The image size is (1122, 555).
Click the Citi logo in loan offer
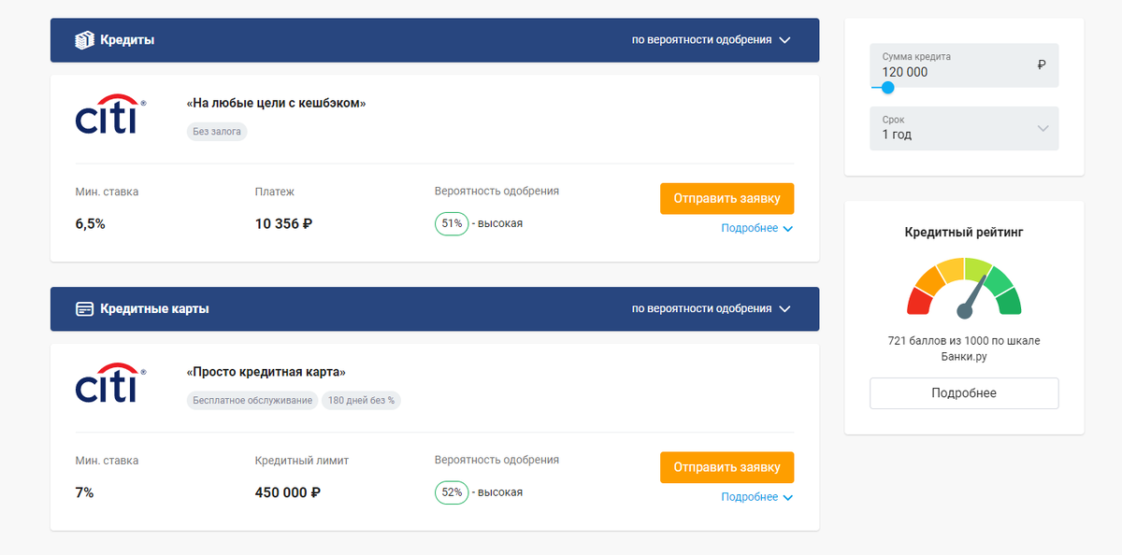(110, 114)
